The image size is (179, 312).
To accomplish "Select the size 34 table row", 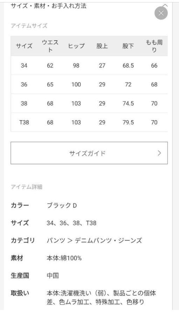I will [89, 66].
